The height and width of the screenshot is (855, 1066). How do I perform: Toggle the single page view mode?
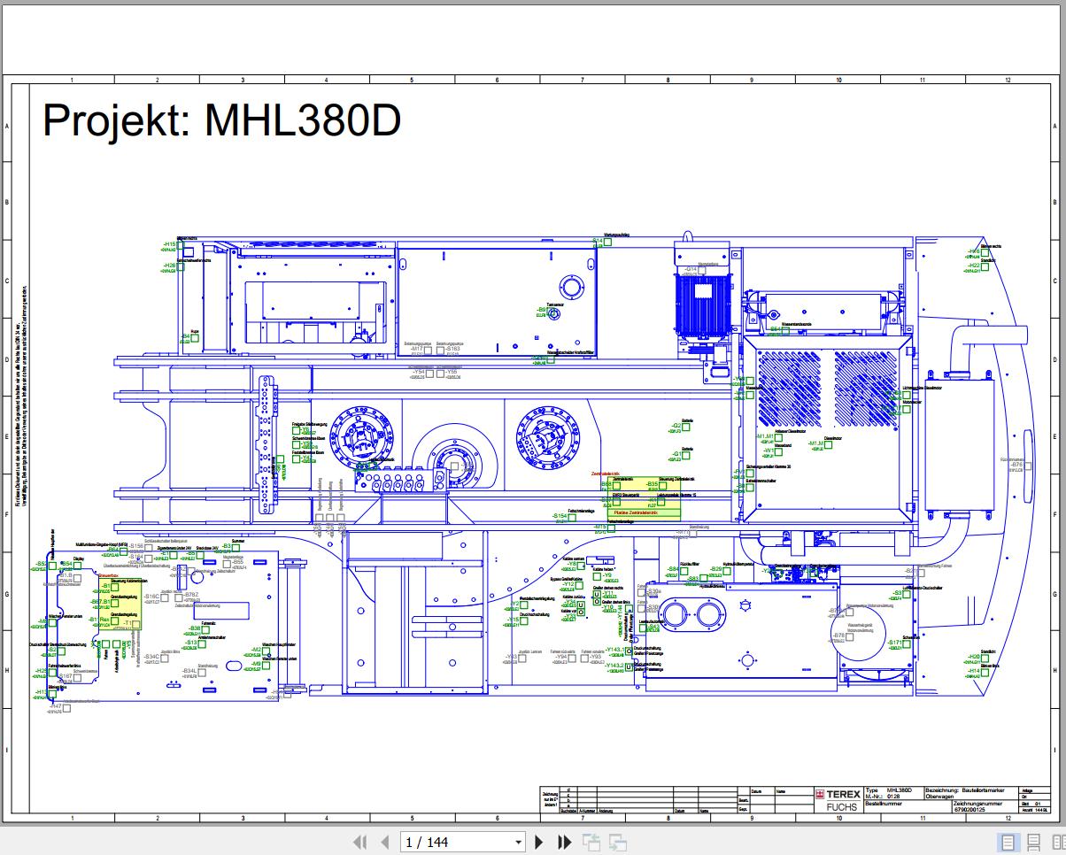[x=1008, y=842]
